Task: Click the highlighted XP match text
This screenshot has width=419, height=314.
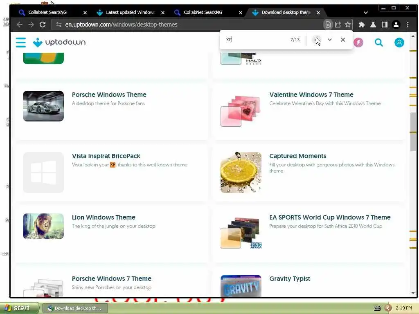Action: pyautogui.click(x=113, y=165)
